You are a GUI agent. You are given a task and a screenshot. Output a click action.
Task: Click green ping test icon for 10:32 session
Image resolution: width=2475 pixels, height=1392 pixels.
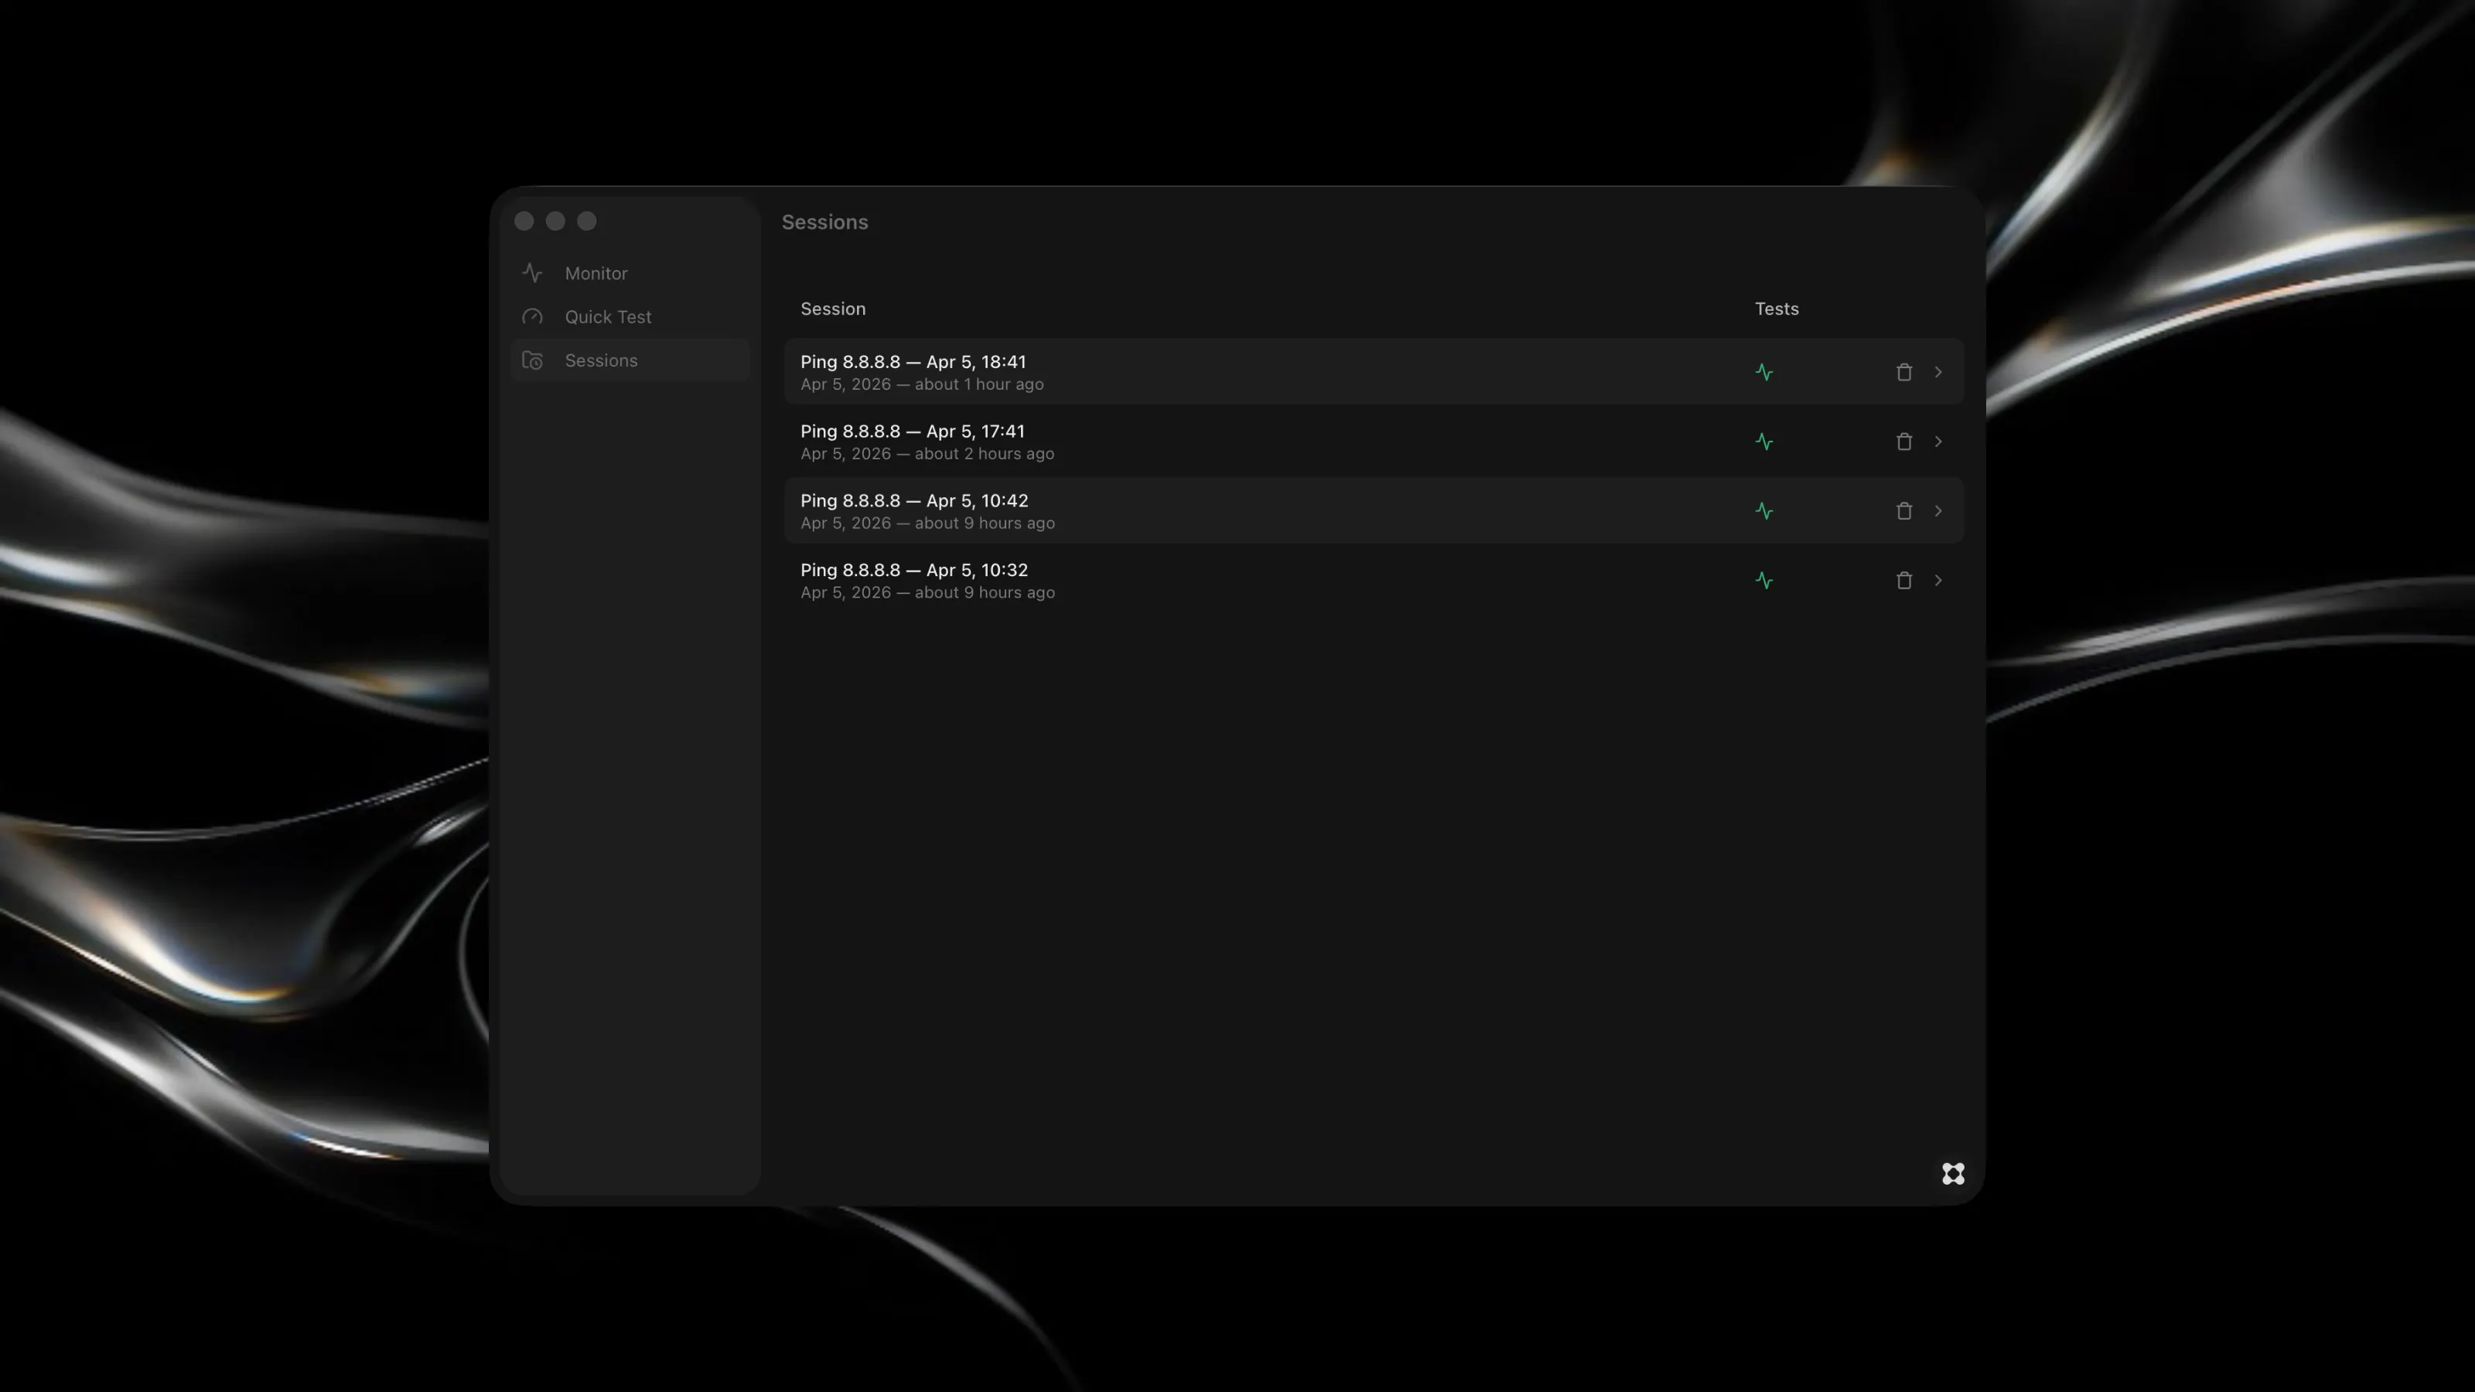[1764, 580]
